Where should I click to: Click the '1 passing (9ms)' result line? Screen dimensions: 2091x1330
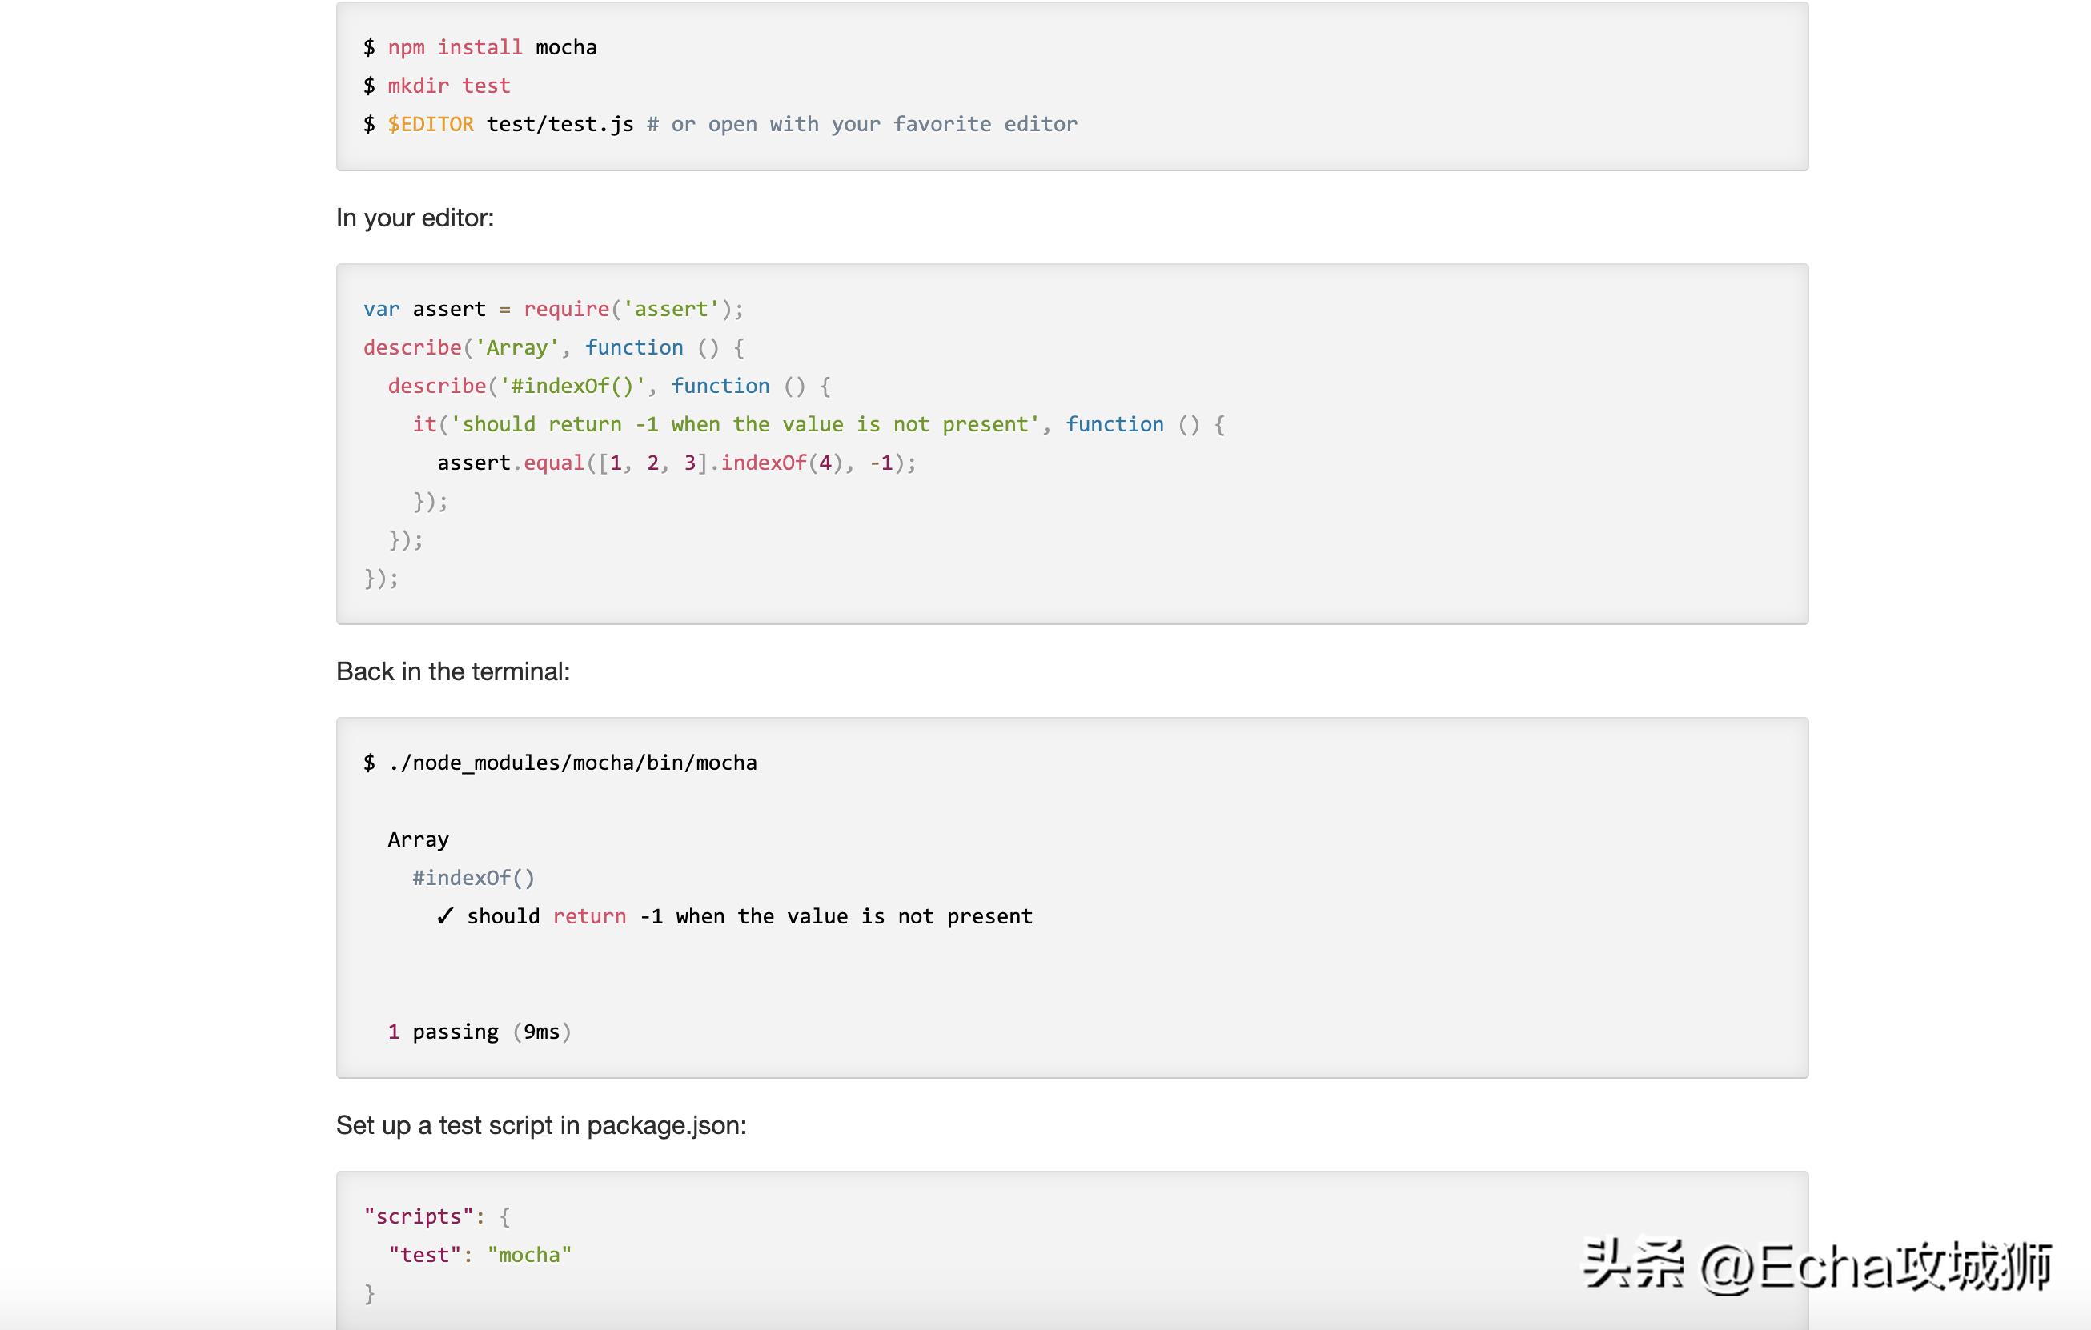pos(479,1032)
